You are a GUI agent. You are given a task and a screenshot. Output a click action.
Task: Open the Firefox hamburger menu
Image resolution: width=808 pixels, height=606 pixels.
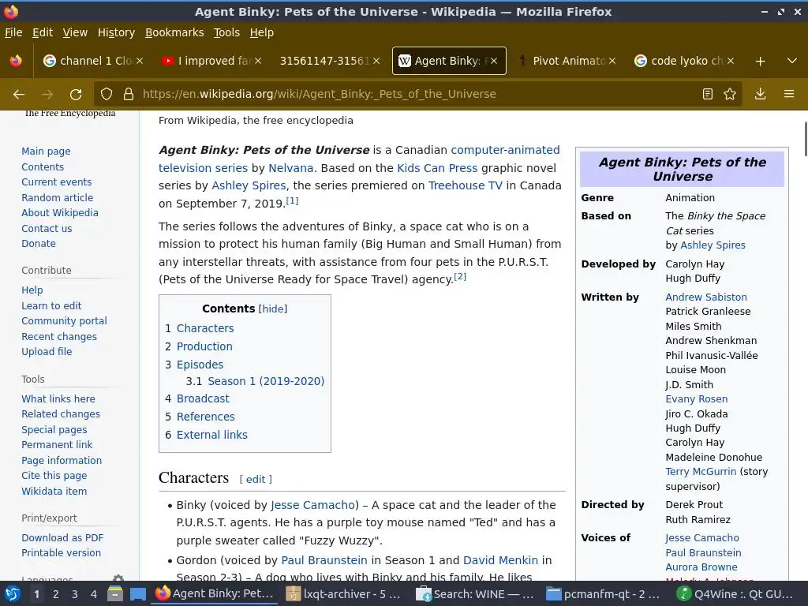pyautogui.click(x=789, y=94)
